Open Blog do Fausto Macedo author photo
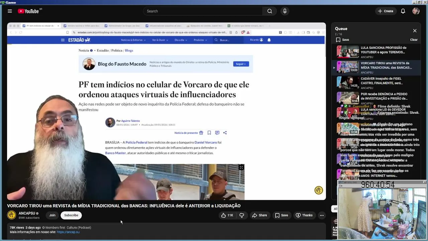This screenshot has height=241, width=428. click(x=89, y=64)
